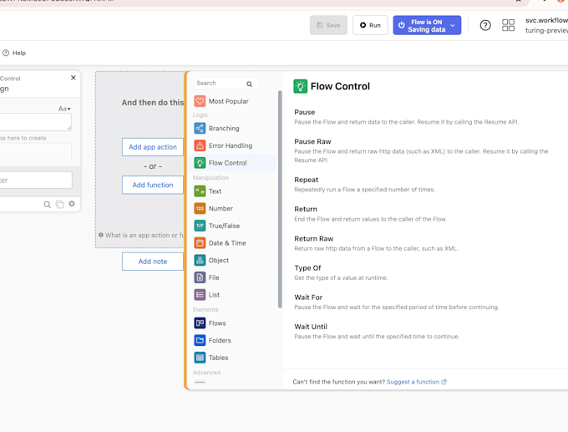Image resolution: width=568 pixels, height=432 pixels.
Task: Open the Date & Time calendar icon
Action: pos(200,243)
